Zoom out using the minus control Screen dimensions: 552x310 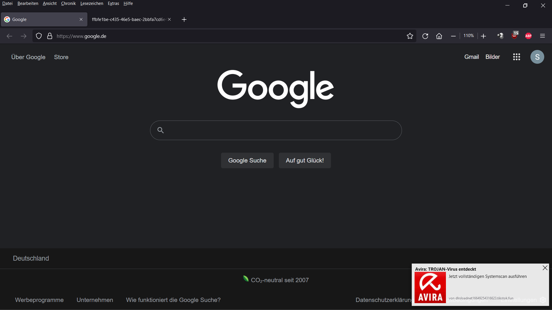[x=453, y=36]
